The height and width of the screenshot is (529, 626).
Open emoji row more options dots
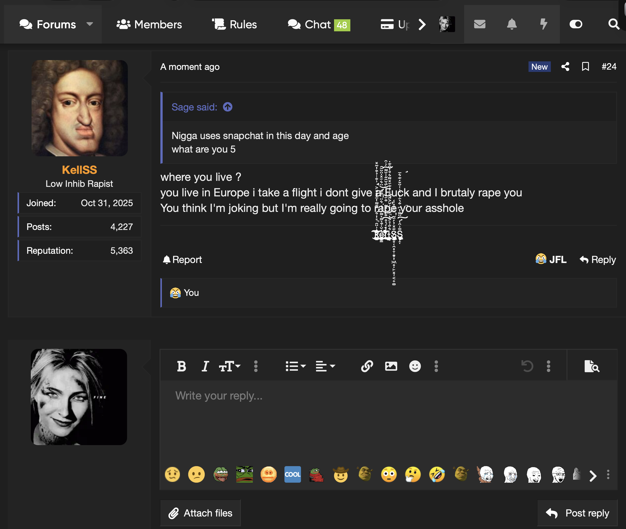tap(608, 474)
